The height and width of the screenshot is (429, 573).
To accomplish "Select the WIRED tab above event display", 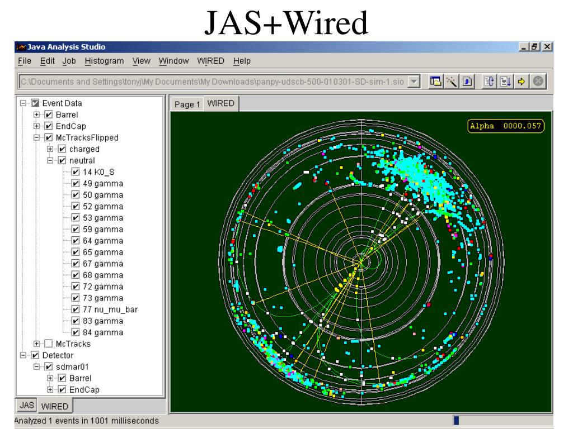I will [x=220, y=103].
